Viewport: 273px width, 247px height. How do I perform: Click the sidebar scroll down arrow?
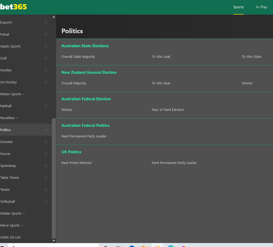pyautogui.click(x=54, y=240)
